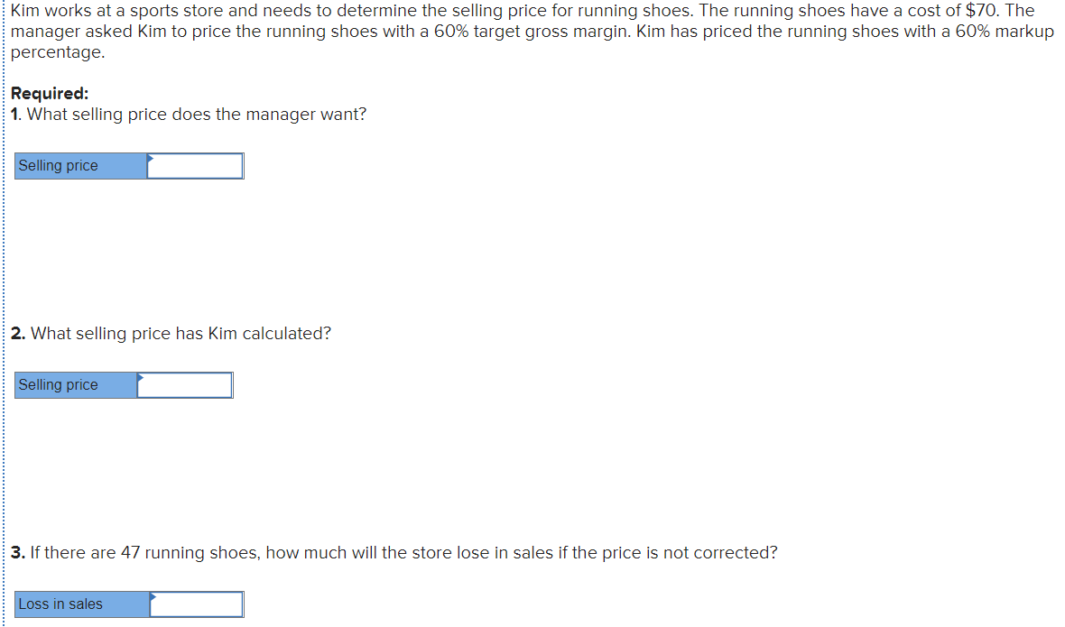The height and width of the screenshot is (627, 1065).
Task: Click inside the Loss in sales input box
Action: 200,604
